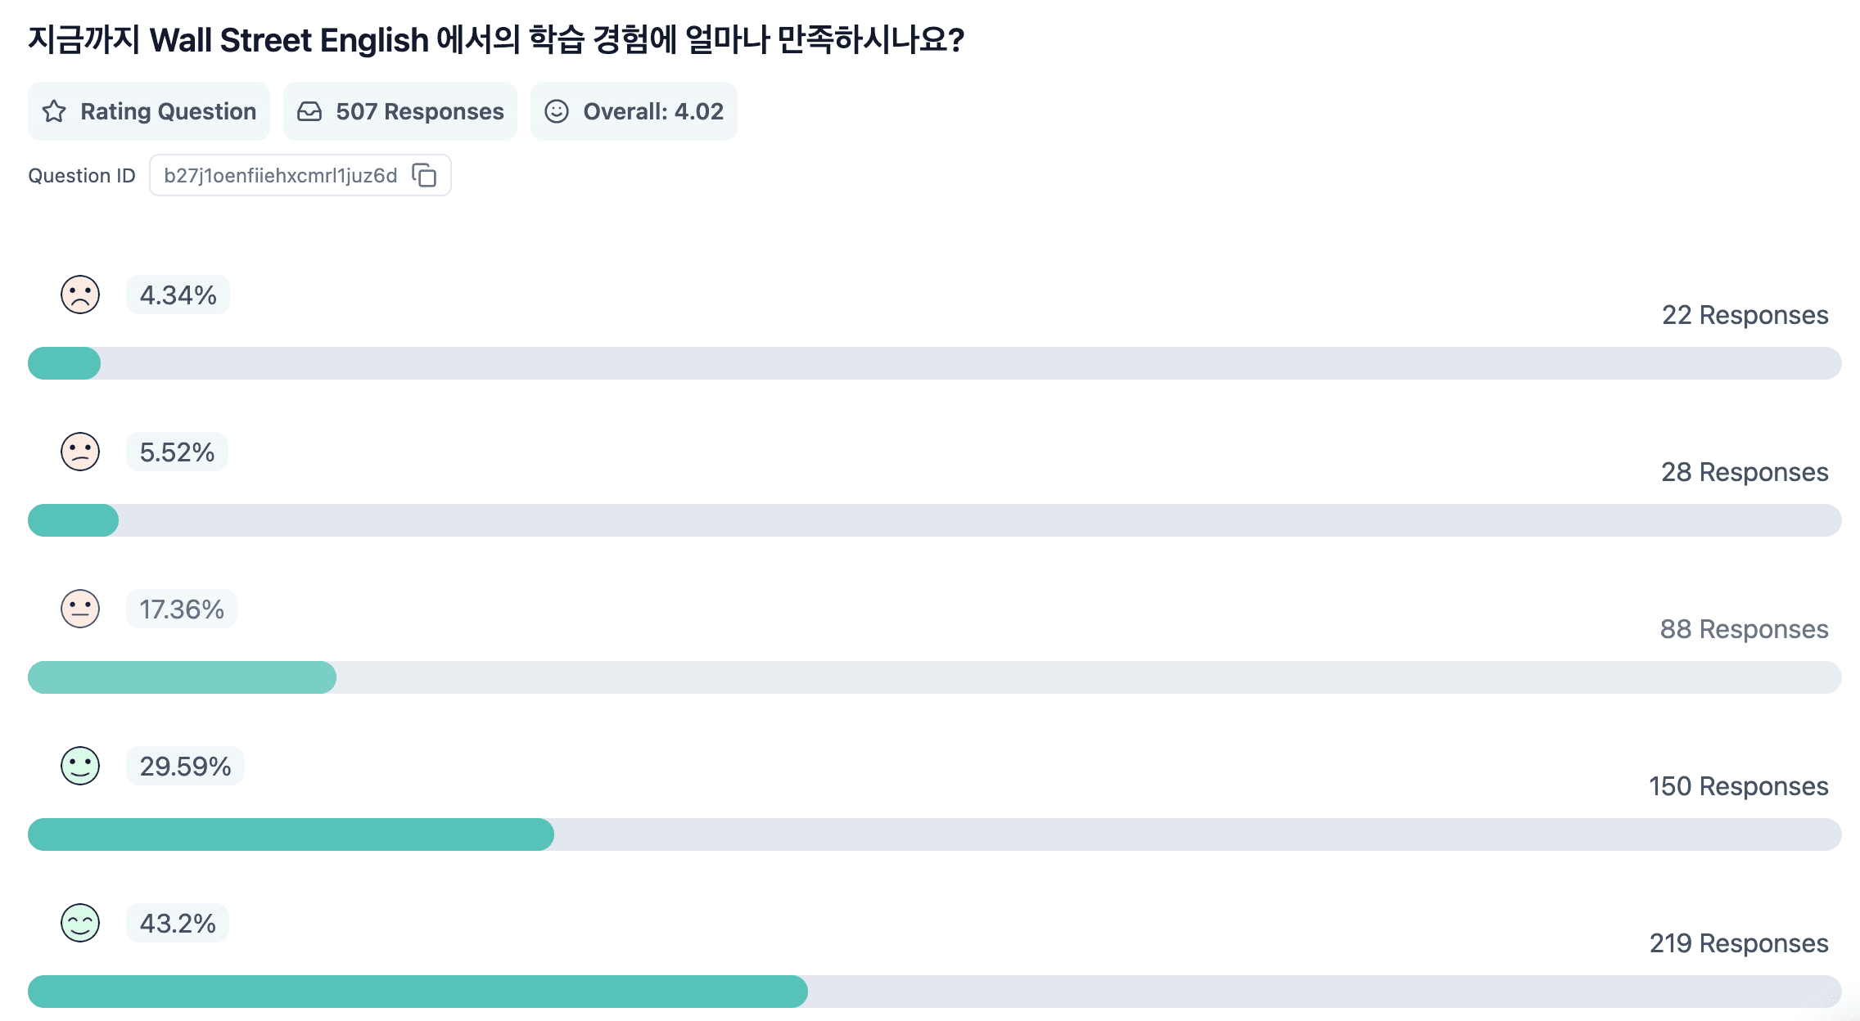Image resolution: width=1860 pixels, height=1021 pixels.
Task: Click the 219 Responses label
Action: tap(1739, 943)
